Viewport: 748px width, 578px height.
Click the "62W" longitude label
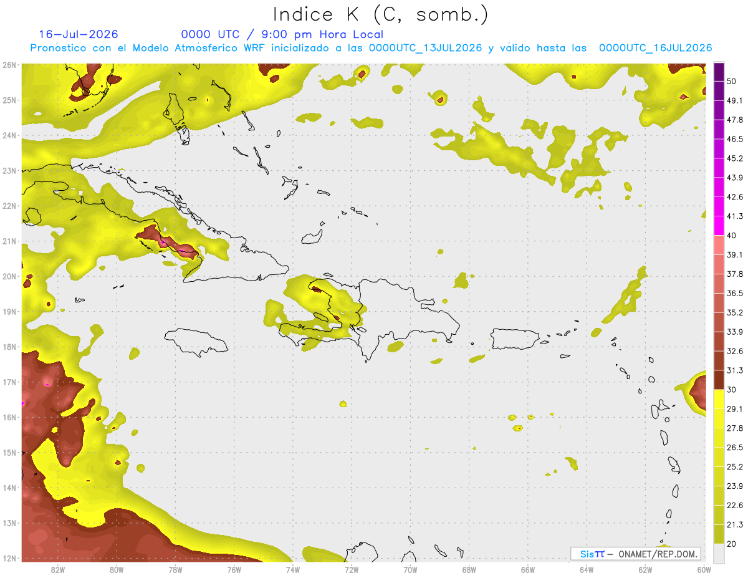click(645, 570)
